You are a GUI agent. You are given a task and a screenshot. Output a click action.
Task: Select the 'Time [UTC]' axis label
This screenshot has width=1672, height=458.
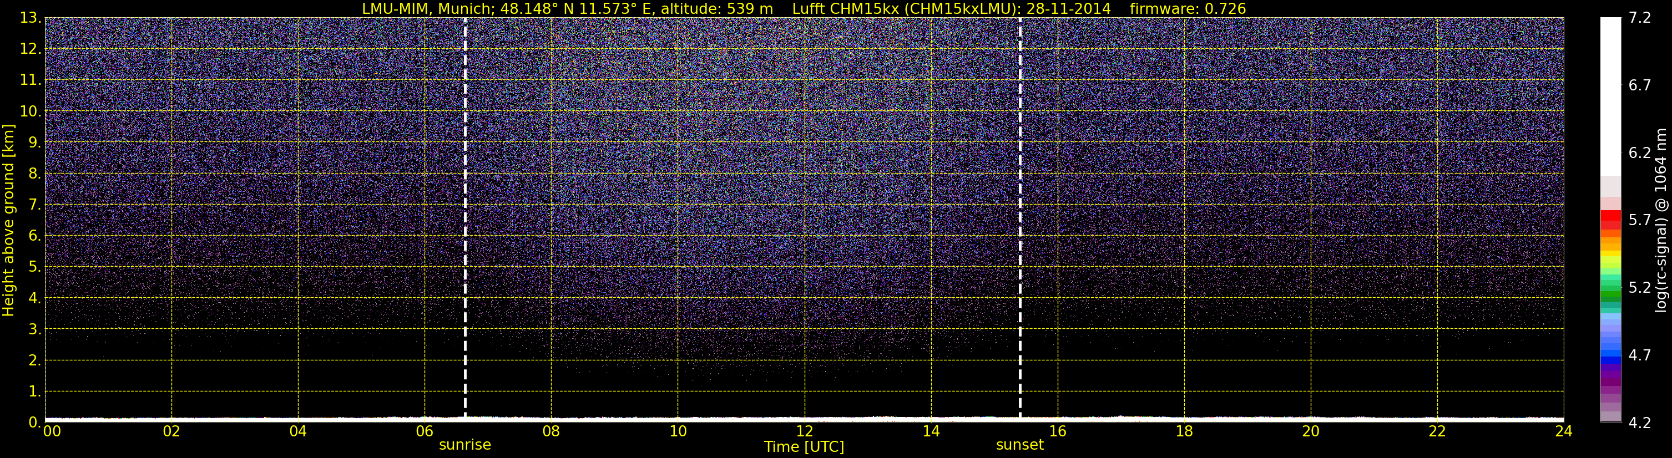804,447
